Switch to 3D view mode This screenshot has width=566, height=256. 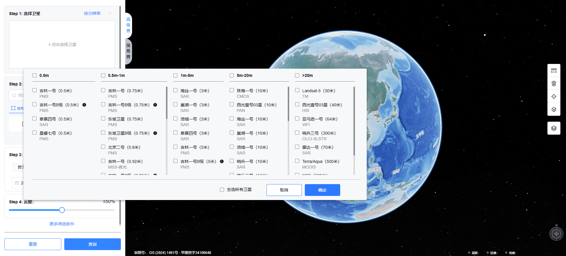pos(554,110)
